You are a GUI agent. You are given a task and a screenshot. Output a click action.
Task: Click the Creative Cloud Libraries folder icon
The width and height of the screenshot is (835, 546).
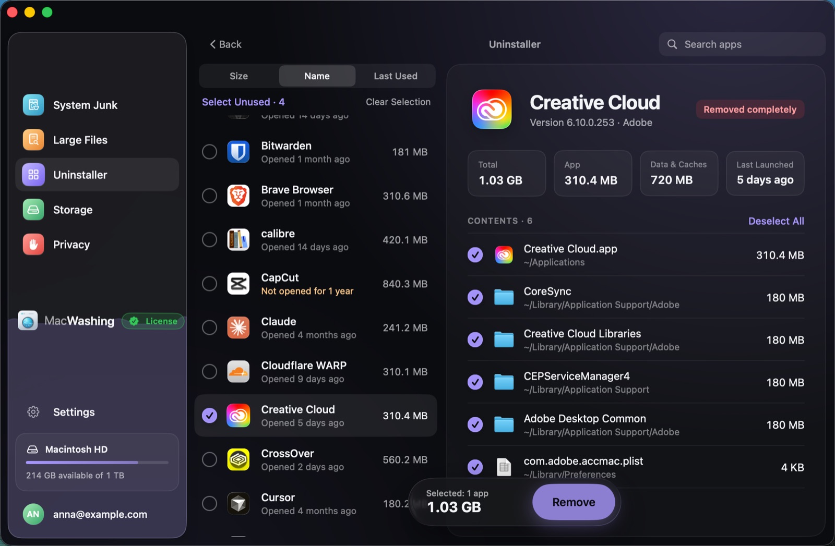[504, 339]
